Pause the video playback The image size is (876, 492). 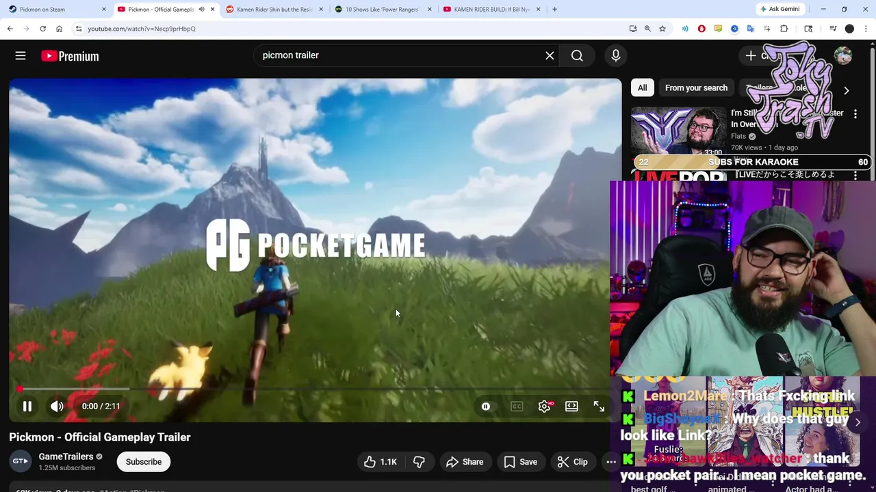27,406
